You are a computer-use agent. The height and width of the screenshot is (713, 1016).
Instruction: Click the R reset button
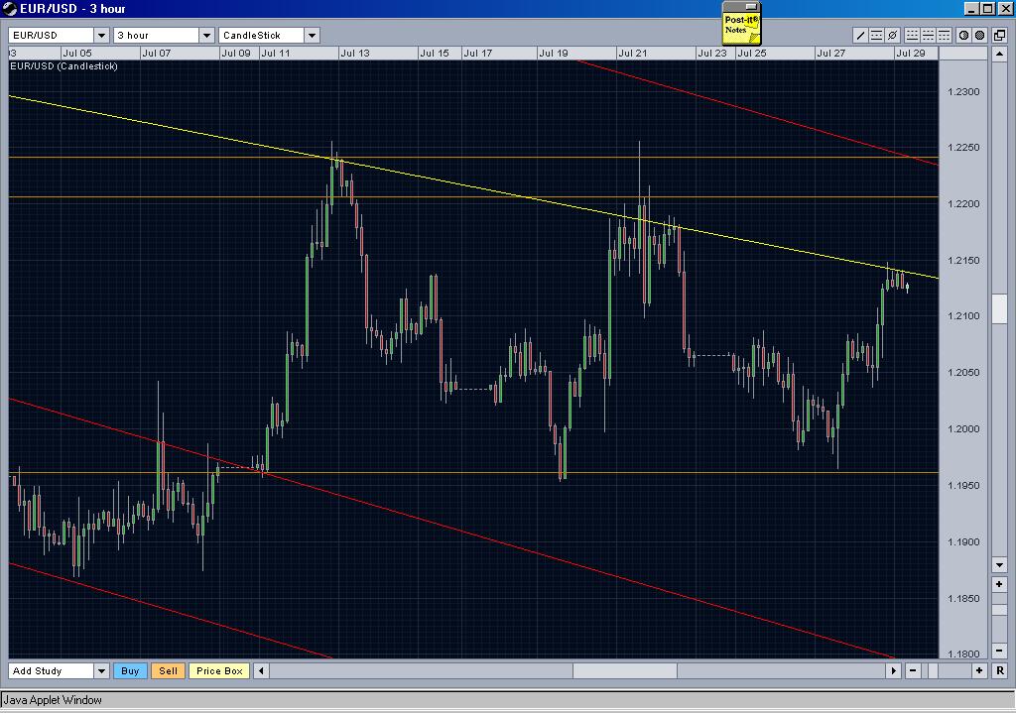[1000, 670]
